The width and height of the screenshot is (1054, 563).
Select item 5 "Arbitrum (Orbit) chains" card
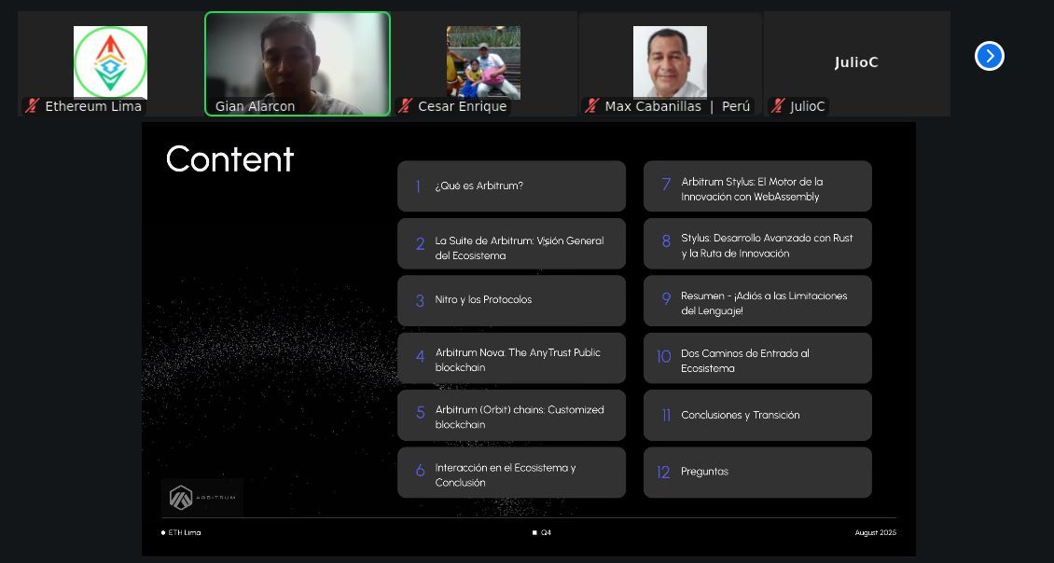(511, 415)
